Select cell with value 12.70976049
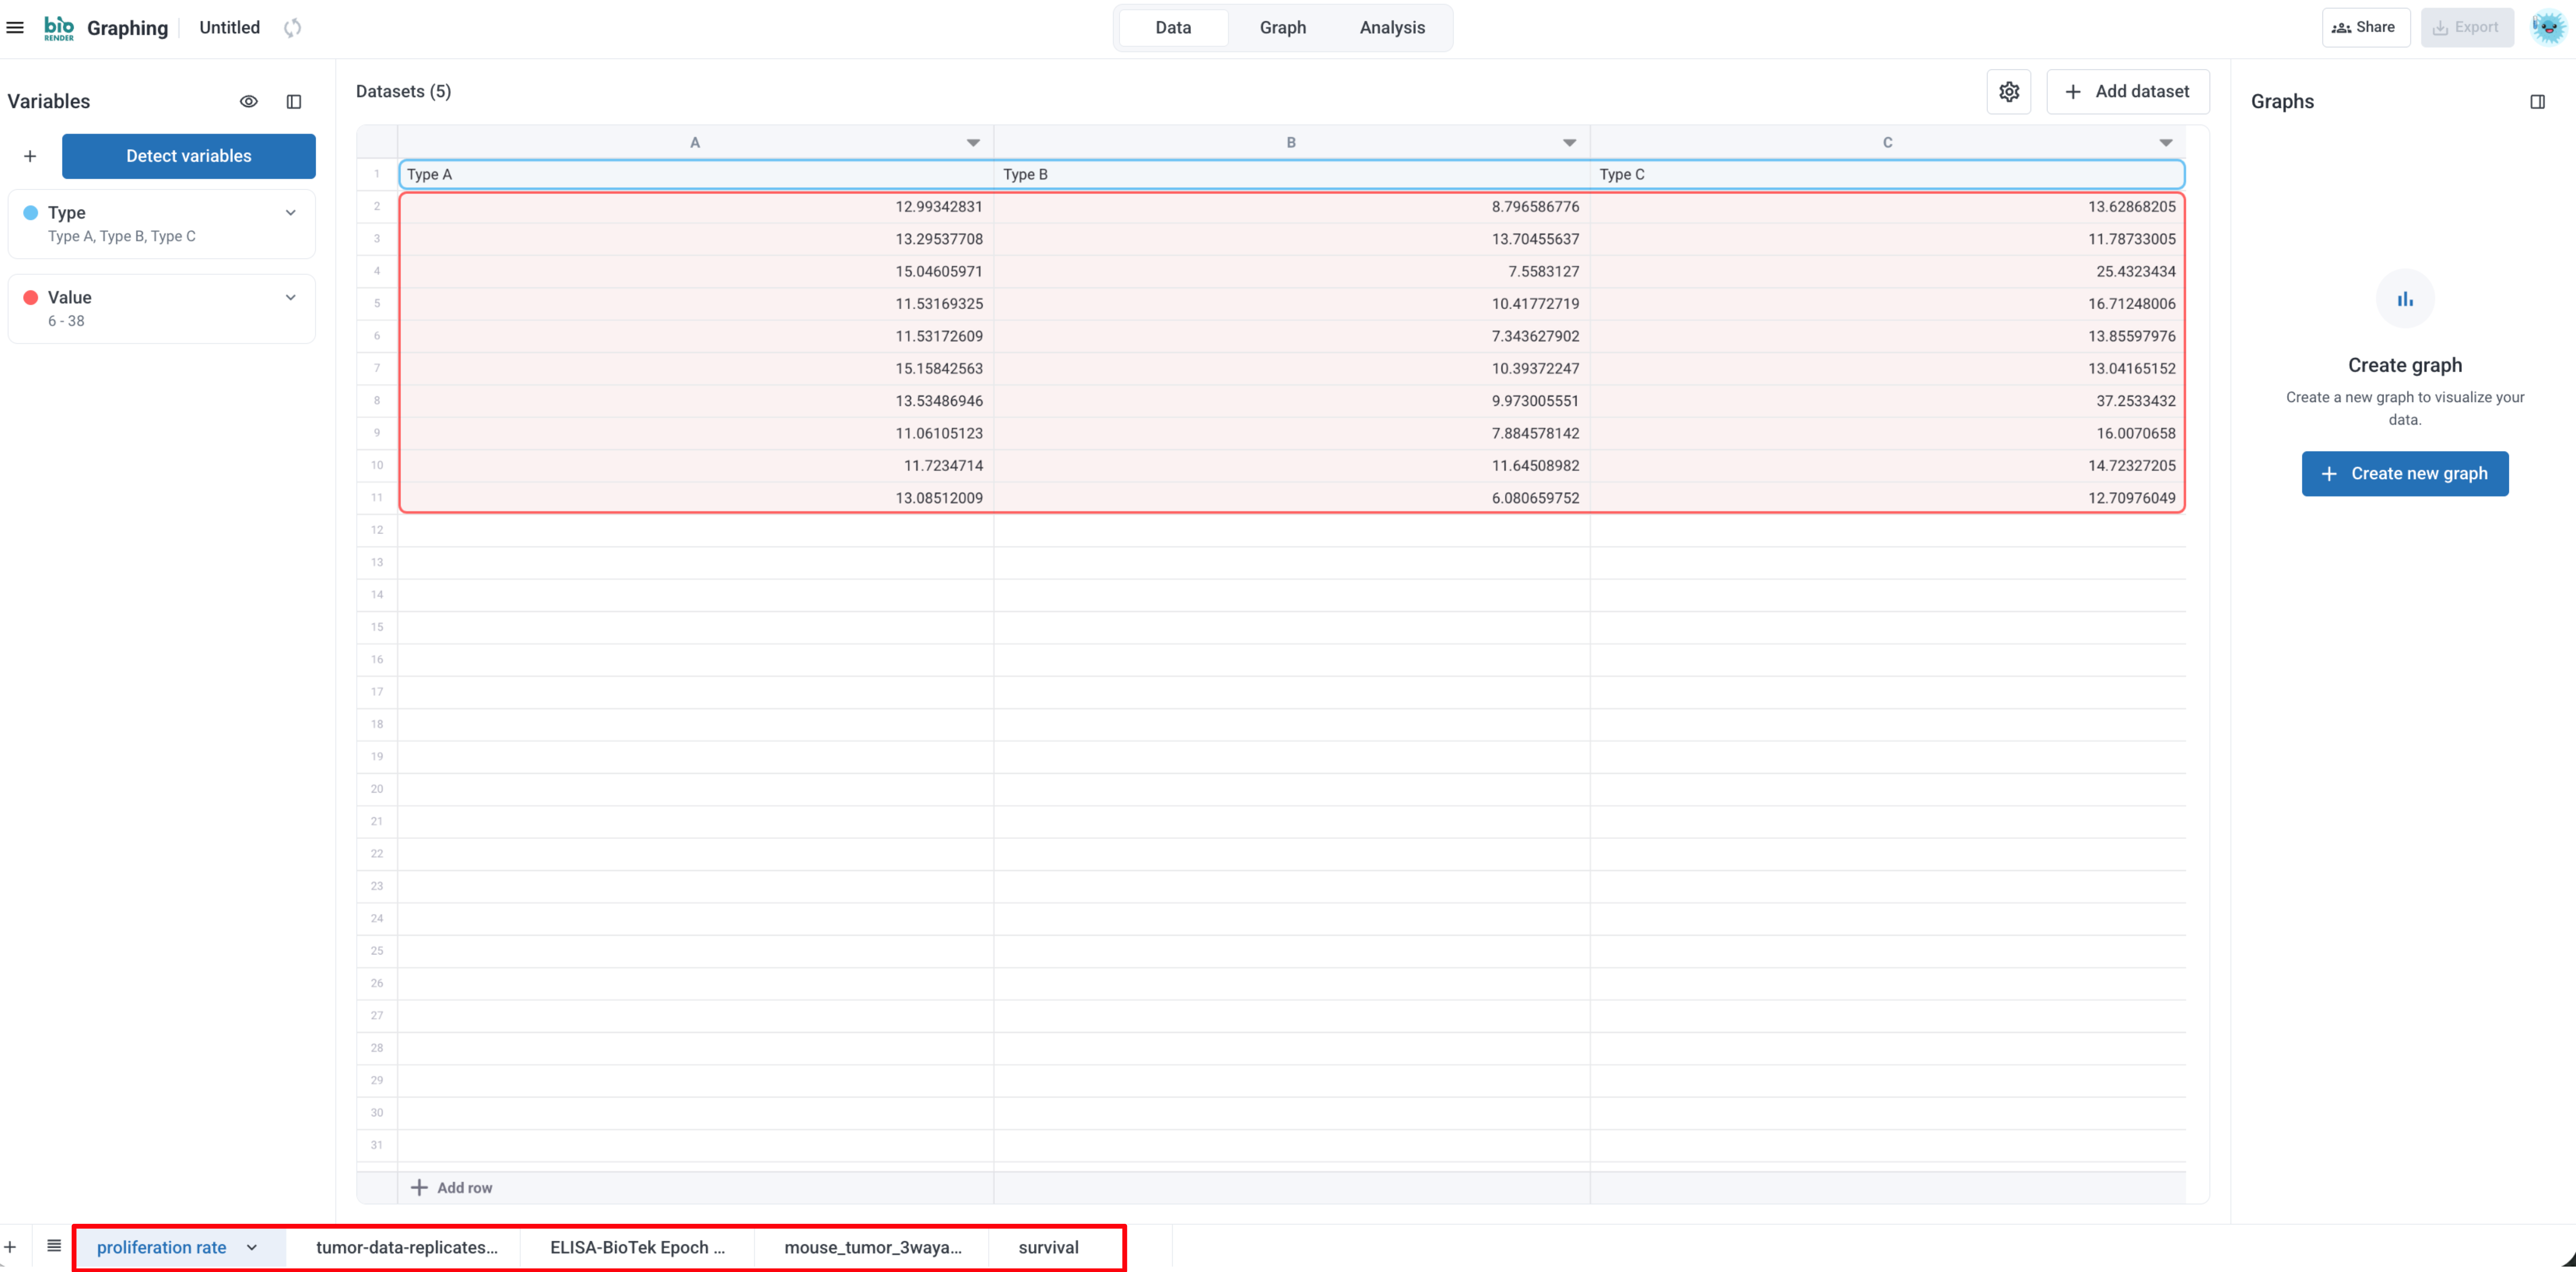Screen dimensions: 2576x1272 coord(1888,498)
